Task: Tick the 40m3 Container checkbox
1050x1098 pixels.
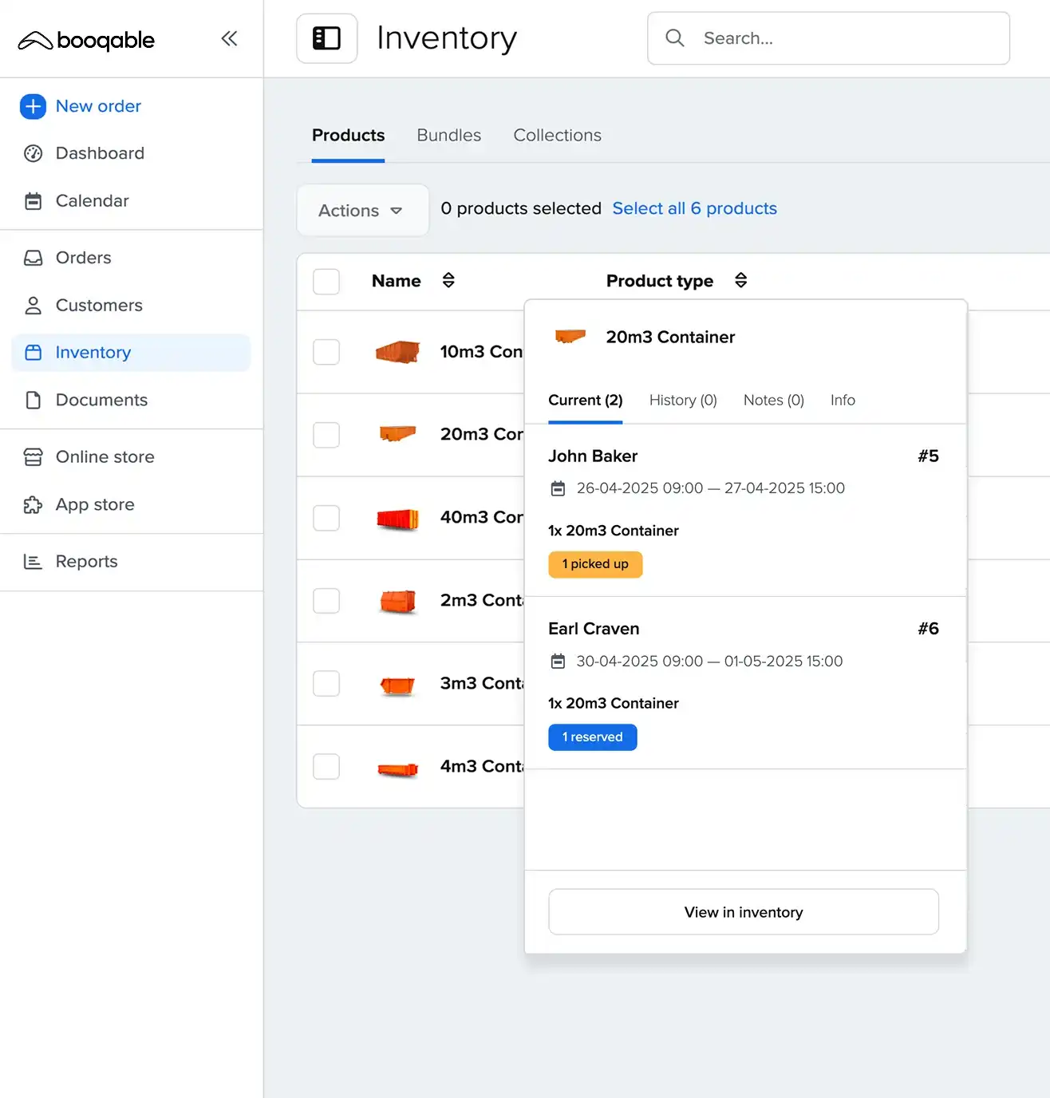Action: [326, 518]
